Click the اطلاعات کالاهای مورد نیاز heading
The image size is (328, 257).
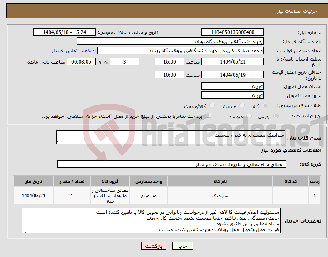pyautogui.click(x=291, y=150)
